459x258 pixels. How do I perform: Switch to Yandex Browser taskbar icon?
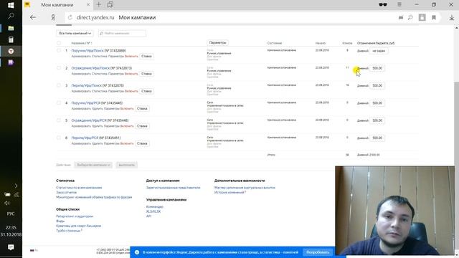click(x=11, y=51)
